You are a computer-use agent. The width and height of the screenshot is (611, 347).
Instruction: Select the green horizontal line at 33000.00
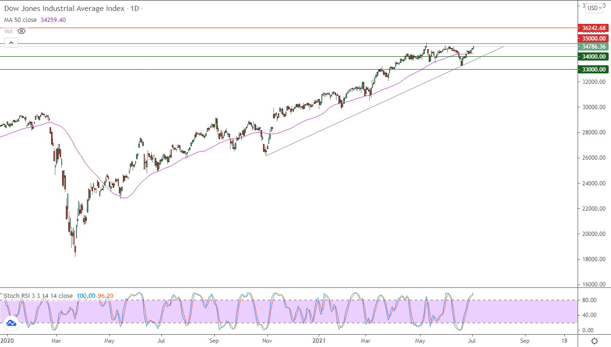(x=288, y=69)
